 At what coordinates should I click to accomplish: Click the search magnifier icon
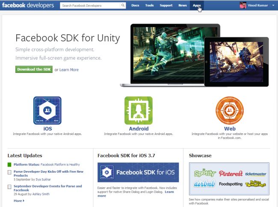(x=123, y=5)
